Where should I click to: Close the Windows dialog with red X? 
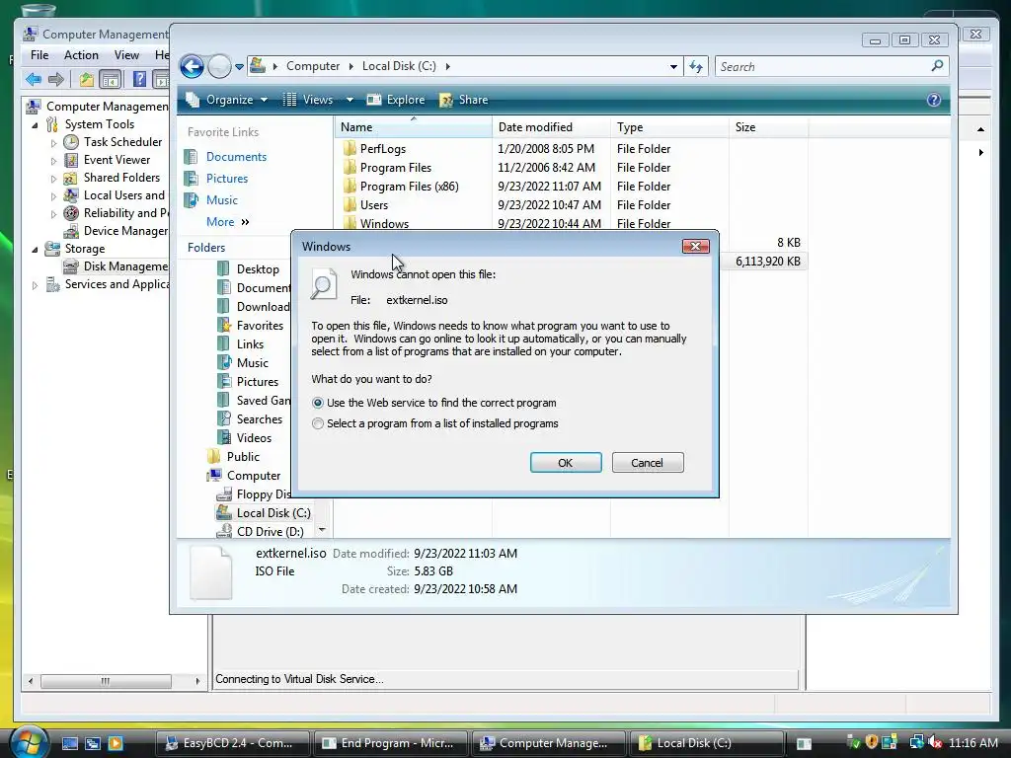coord(695,246)
